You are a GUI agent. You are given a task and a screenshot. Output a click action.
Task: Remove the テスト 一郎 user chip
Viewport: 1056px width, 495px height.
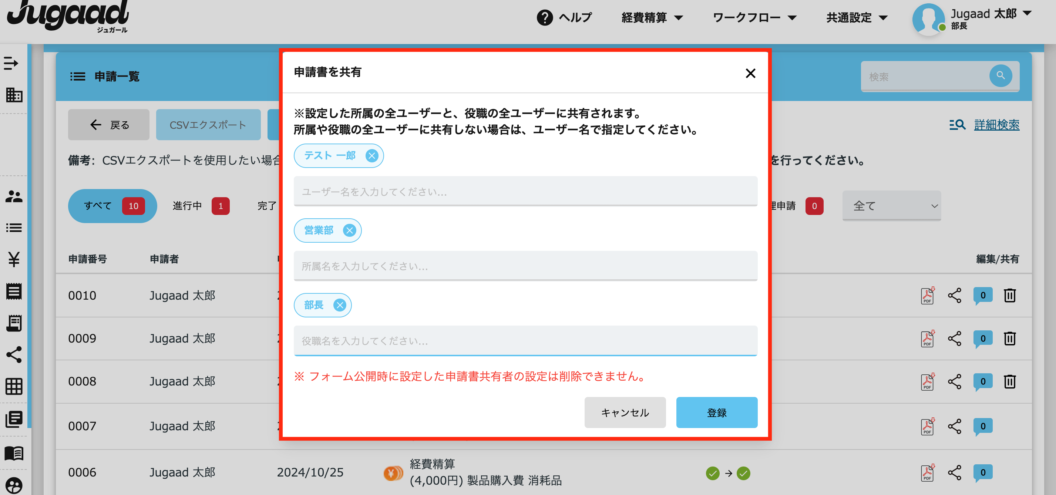371,156
